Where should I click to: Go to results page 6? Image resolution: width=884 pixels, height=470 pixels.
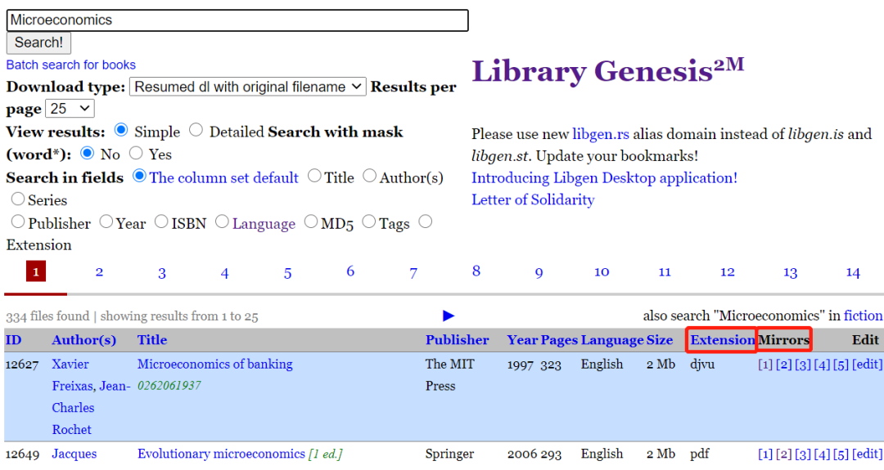point(350,271)
